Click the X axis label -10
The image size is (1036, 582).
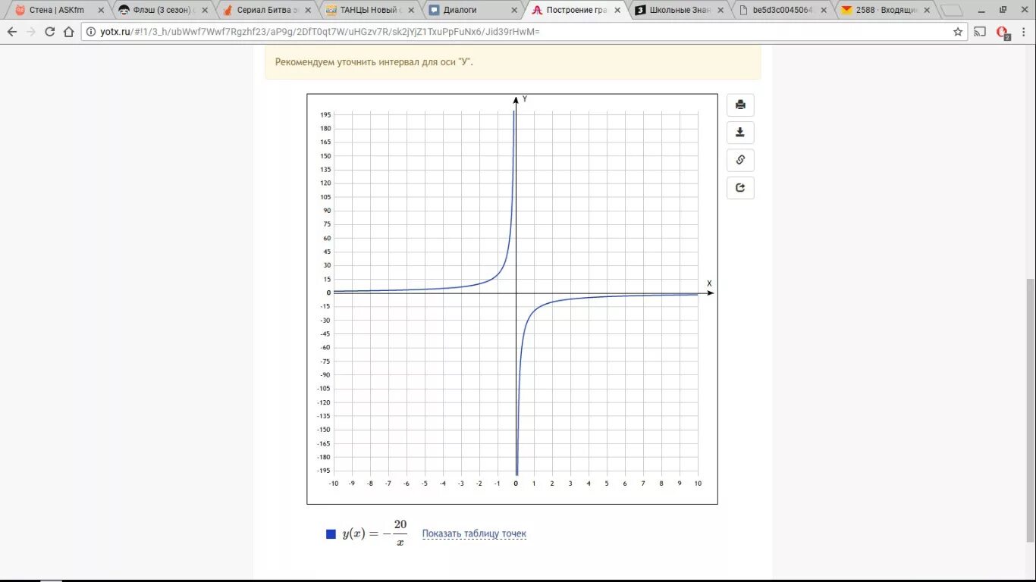point(333,483)
